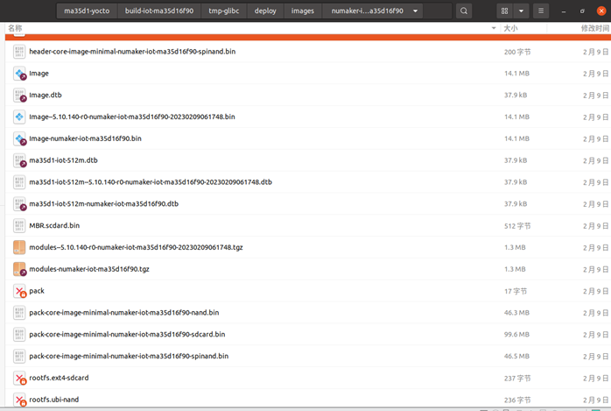Select the modules-numaker-iot-ma35d16f90.tgz archive icon
Screen dimensions: 611x411
click(20, 269)
